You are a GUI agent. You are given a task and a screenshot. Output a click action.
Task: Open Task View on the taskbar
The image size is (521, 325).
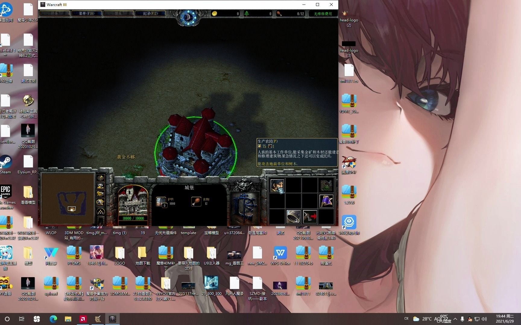pyautogui.click(x=22, y=319)
